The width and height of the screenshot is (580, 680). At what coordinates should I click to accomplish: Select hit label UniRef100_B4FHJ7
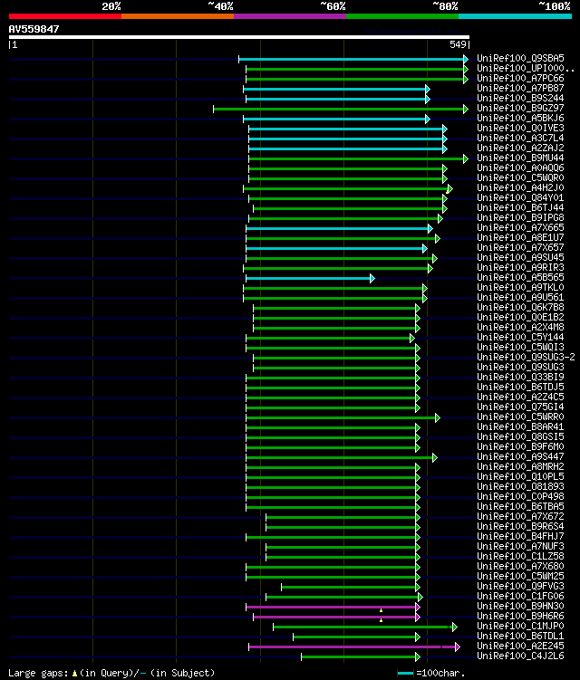520,537
